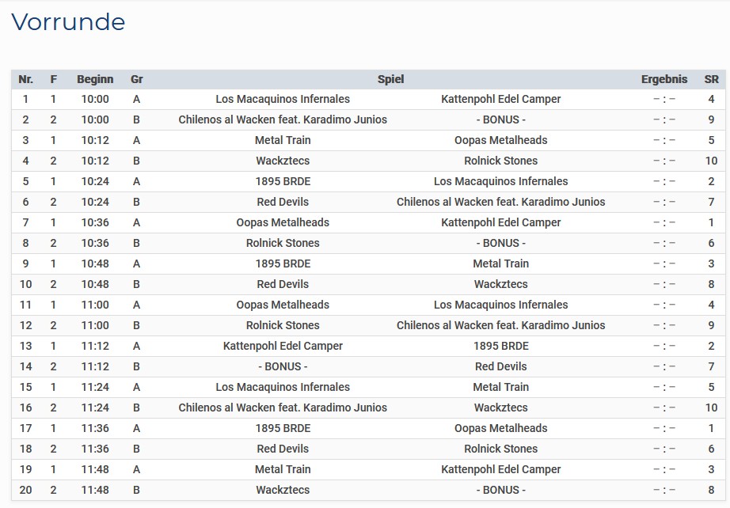Click '- BONUS -' in match 8
Screen dimensions: 730x508
point(501,243)
